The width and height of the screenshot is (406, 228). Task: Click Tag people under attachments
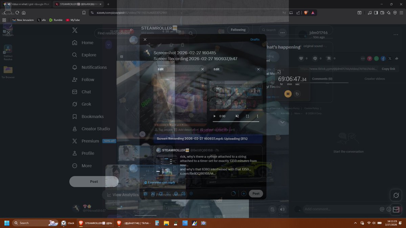point(163,130)
